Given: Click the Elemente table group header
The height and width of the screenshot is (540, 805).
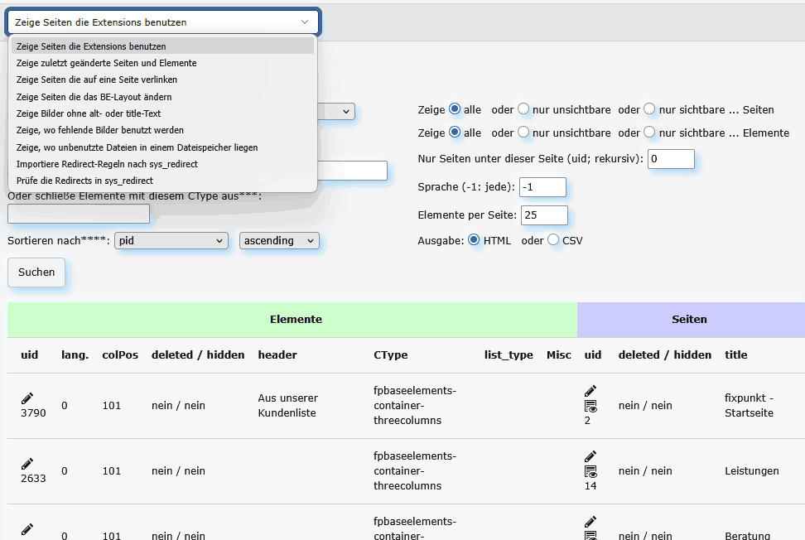Looking at the screenshot, I should (292, 319).
